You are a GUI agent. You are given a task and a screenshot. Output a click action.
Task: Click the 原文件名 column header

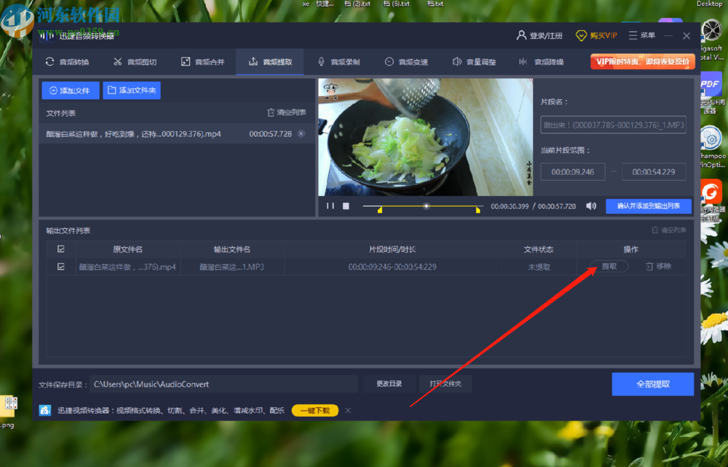(128, 249)
